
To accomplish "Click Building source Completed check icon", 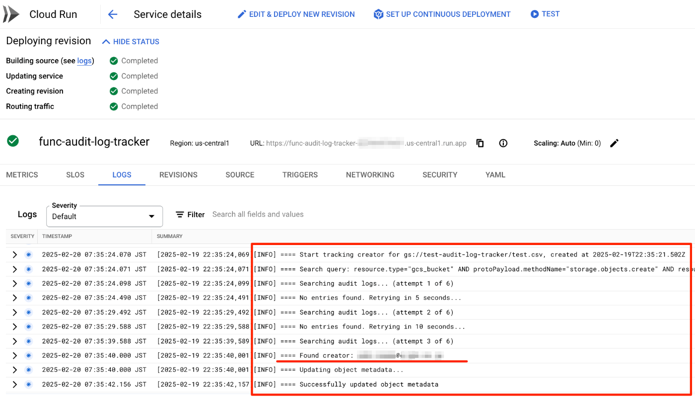I will (114, 61).
